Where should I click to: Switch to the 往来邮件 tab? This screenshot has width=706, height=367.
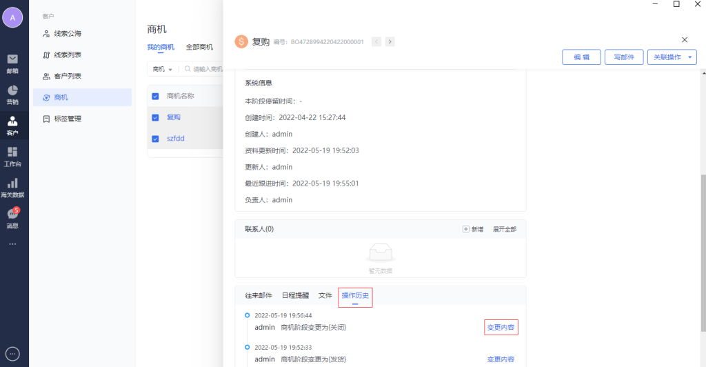pos(259,295)
